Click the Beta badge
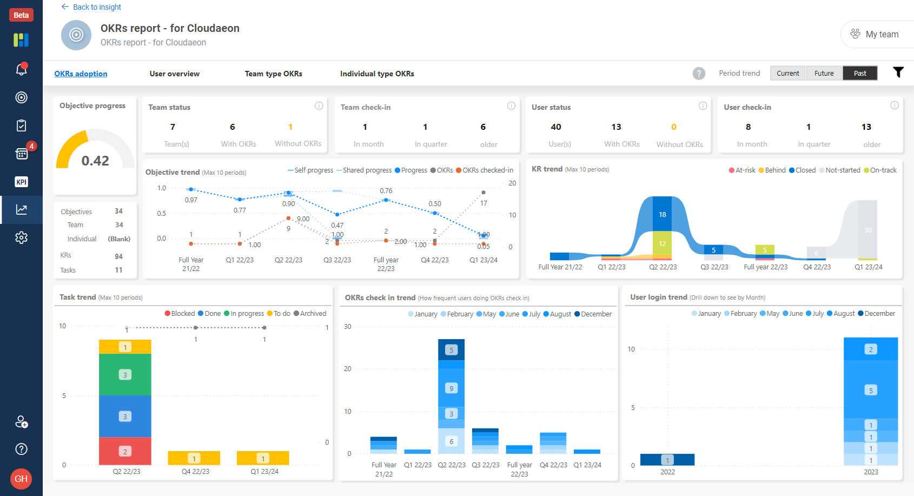Screen dimensions: 914x496 (21, 15)
